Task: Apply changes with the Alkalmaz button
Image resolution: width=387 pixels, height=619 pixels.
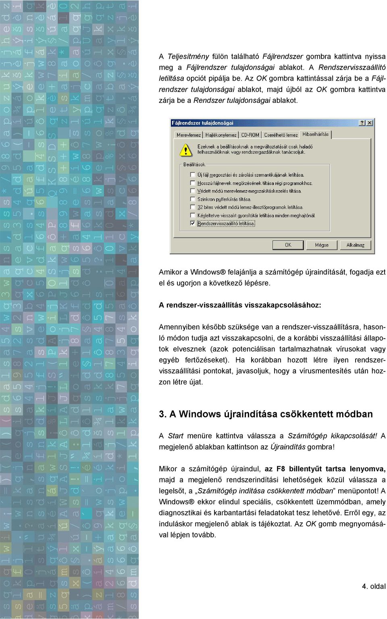Action: (355, 245)
